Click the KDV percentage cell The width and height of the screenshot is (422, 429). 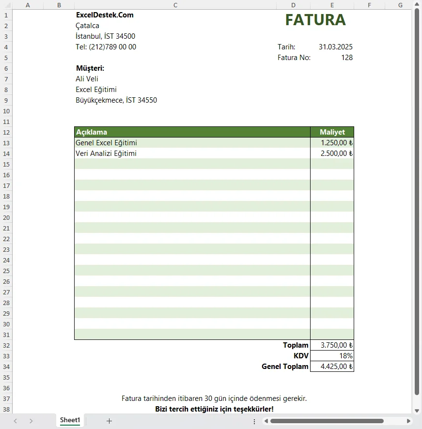coord(332,356)
